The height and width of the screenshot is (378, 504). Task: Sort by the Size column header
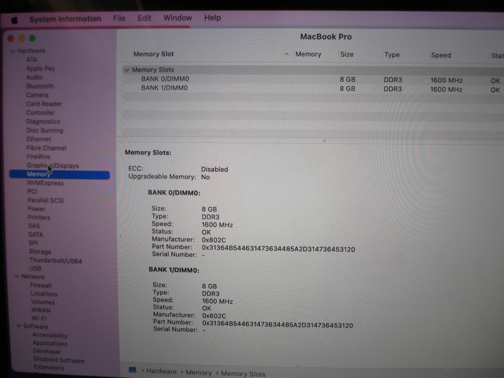click(x=347, y=54)
